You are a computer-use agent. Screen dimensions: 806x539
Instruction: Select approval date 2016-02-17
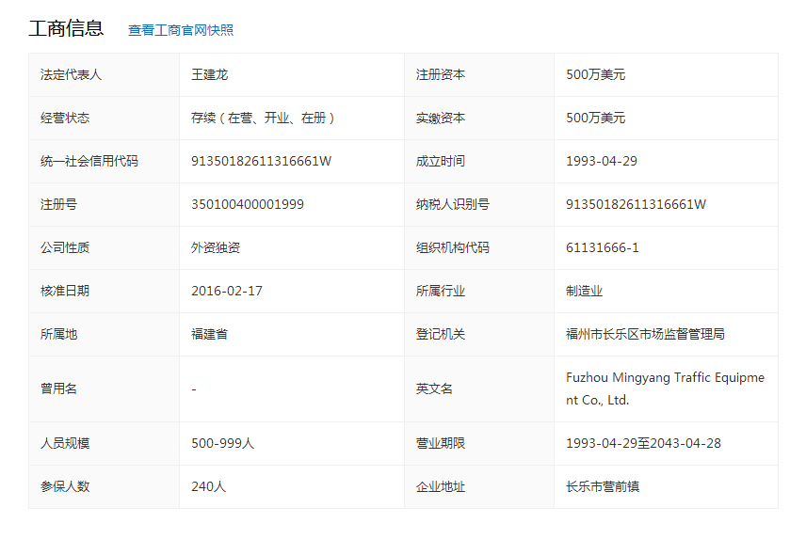(227, 291)
